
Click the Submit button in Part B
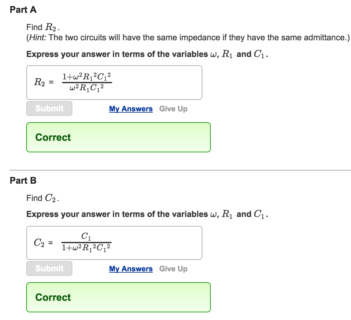[49, 268]
